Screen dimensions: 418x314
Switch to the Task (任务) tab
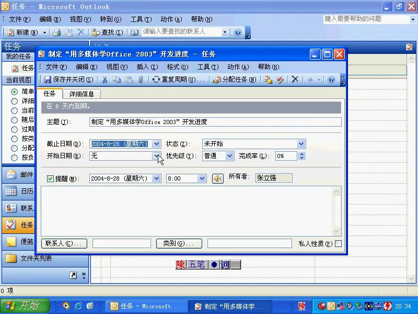[x=49, y=94]
